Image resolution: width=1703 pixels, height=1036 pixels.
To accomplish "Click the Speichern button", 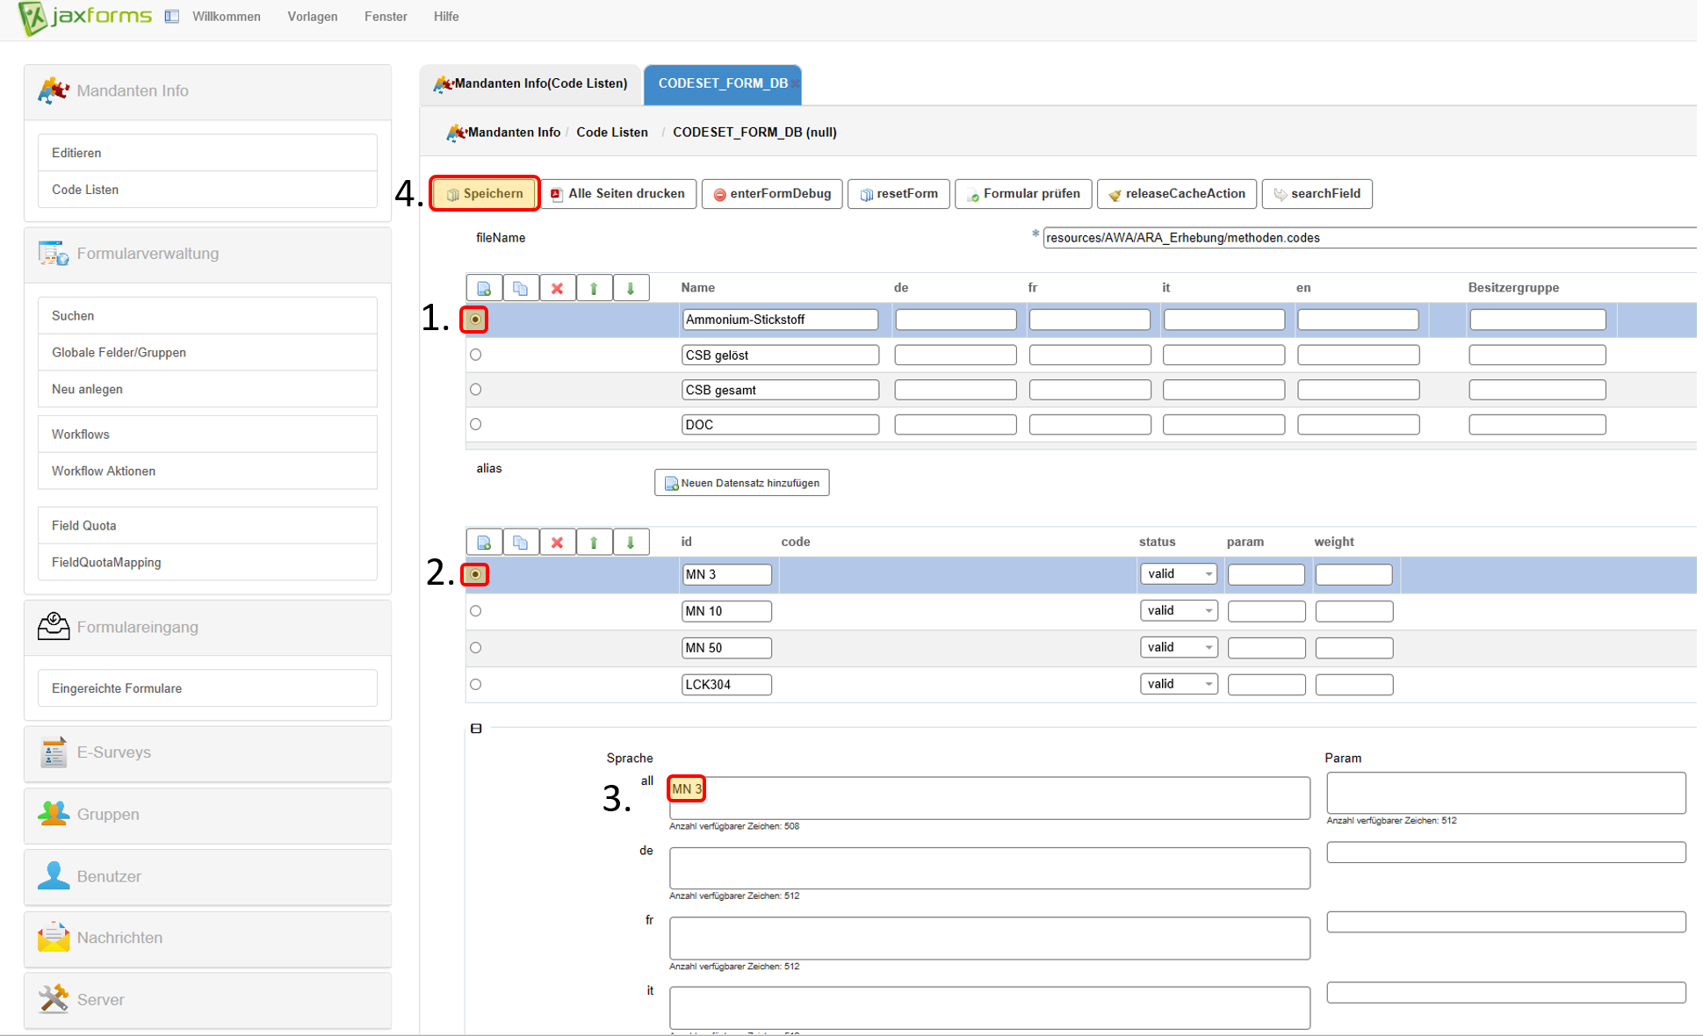I will click(x=484, y=193).
